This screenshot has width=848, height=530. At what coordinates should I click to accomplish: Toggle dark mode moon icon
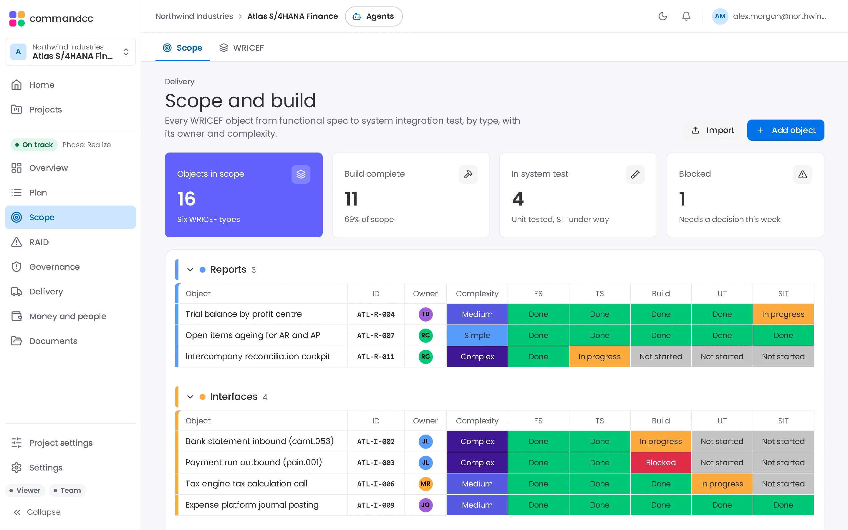[662, 16]
